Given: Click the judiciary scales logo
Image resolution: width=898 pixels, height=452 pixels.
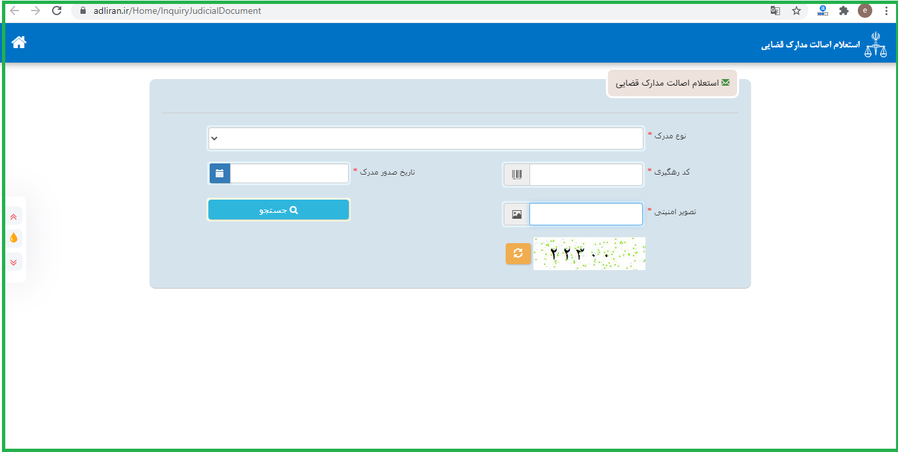Looking at the screenshot, I should point(876,44).
